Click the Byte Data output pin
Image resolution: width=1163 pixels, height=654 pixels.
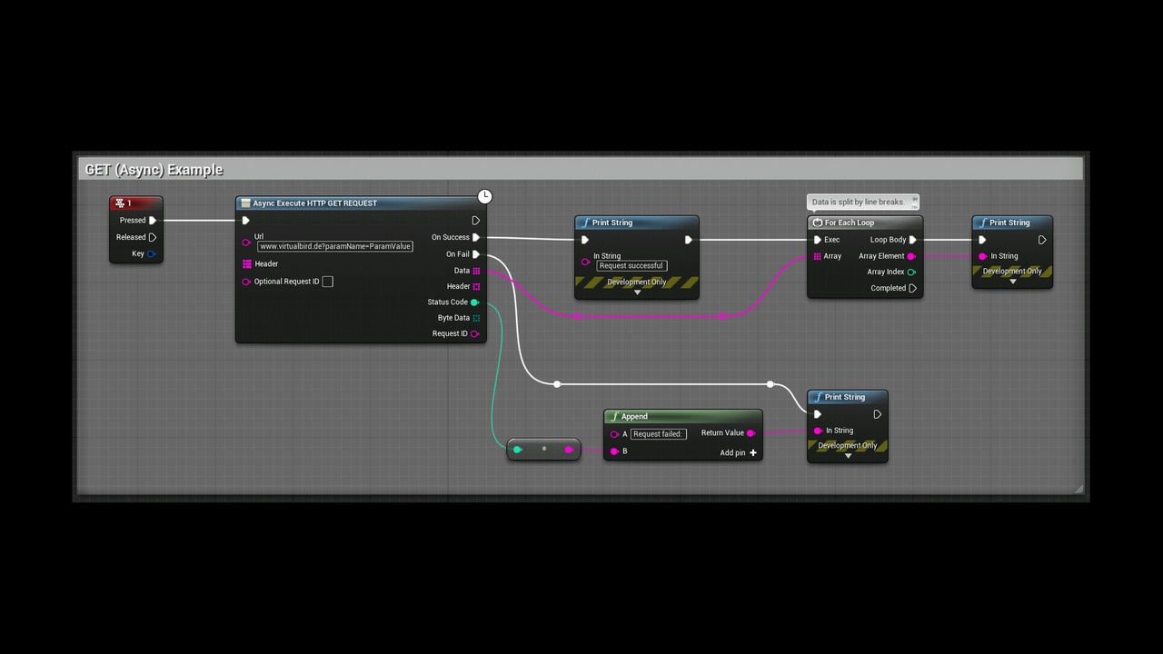(x=476, y=318)
